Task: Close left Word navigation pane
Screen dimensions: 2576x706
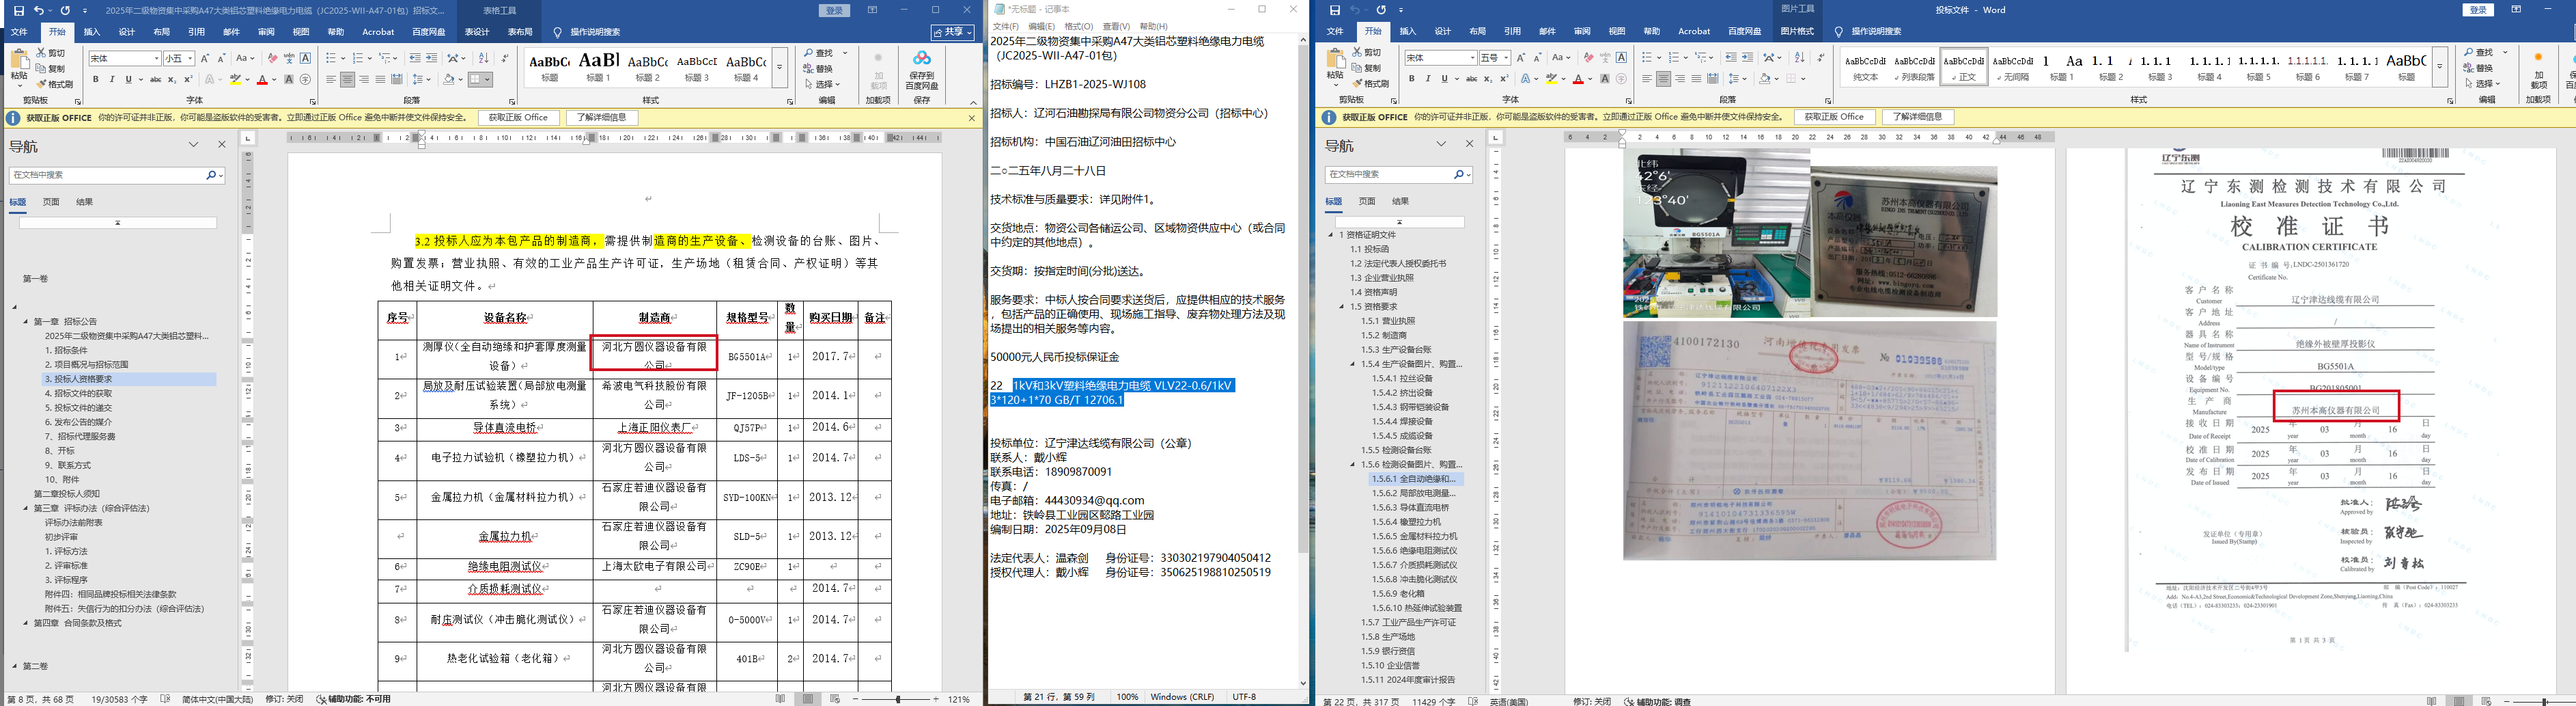Action: click(x=222, y=145)
